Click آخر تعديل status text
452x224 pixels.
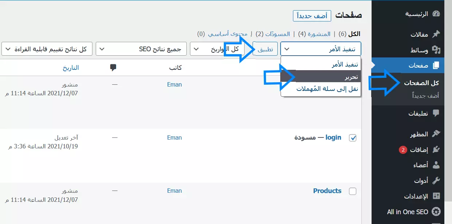click(x=67, y=137)
